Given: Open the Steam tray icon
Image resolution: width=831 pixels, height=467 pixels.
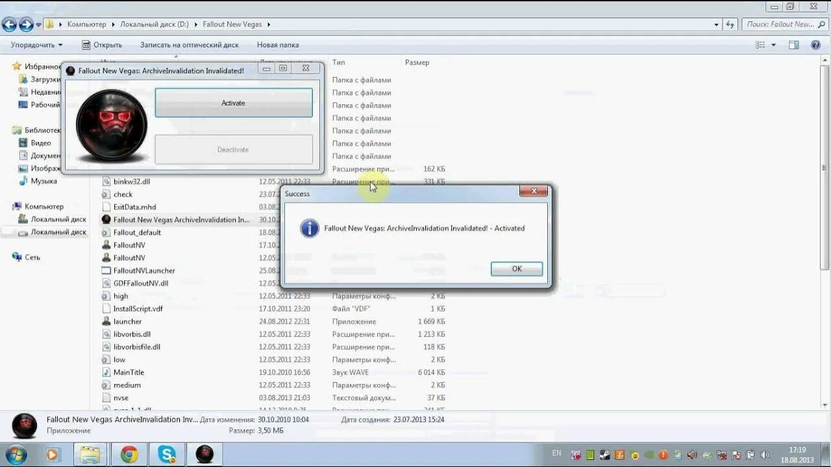Looking at the screenshot, I should [x=604, y=455].
